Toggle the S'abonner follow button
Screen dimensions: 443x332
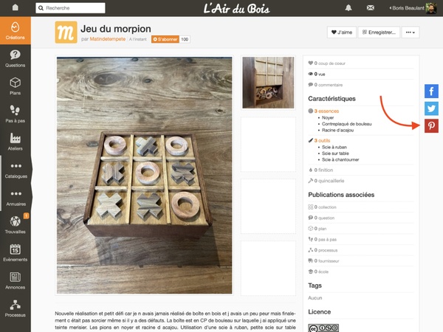164,38
